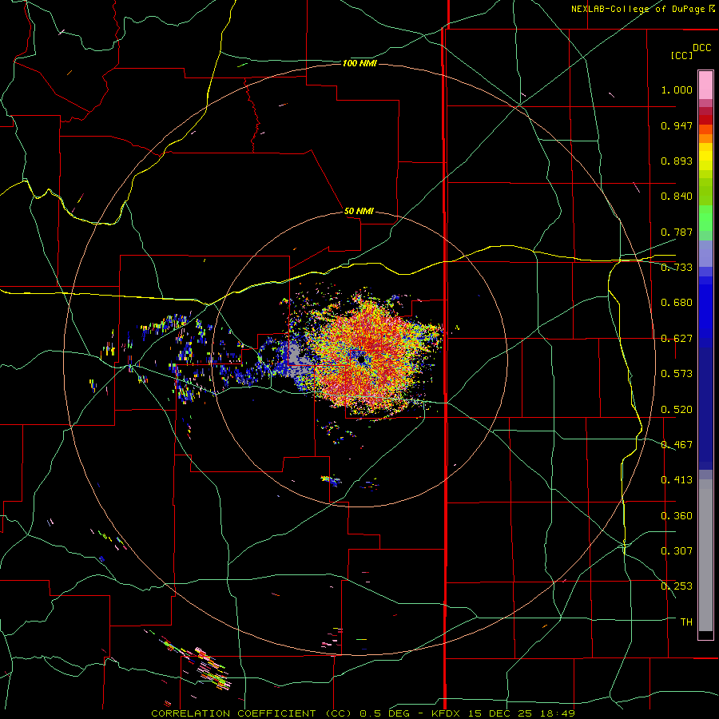Click the DCC product label above color bar

pos(701,48)
